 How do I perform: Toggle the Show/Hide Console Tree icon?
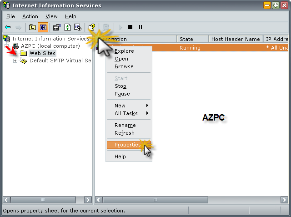click(x=43, y=27)
